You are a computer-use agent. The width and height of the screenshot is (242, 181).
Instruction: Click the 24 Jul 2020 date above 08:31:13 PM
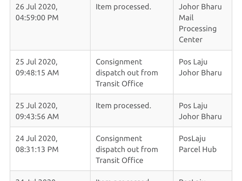(36, 138)
